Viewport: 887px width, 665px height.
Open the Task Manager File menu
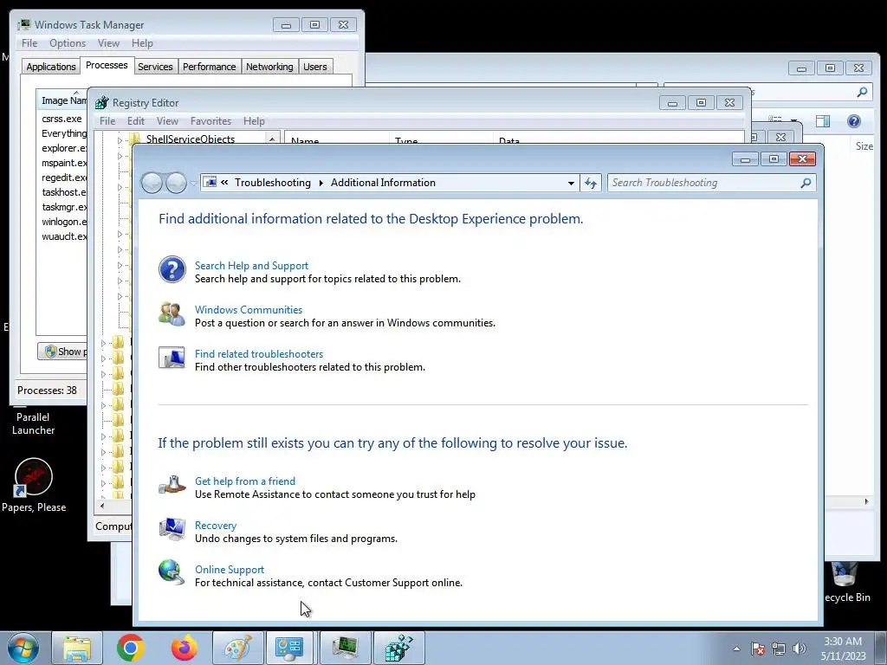coord(29,43)
